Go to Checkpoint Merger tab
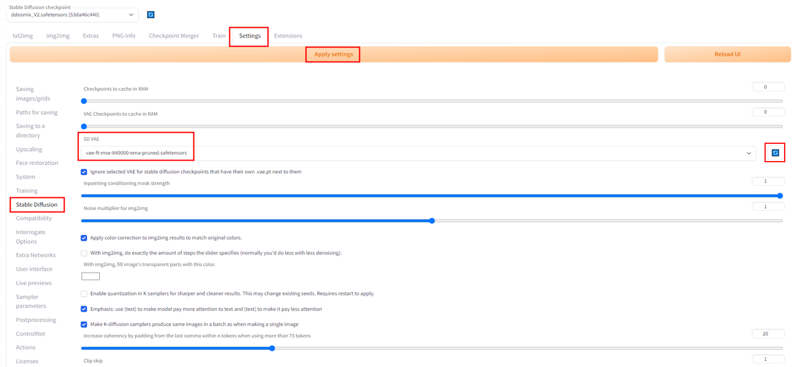The image size is (792, 367). tap(174, 36)
